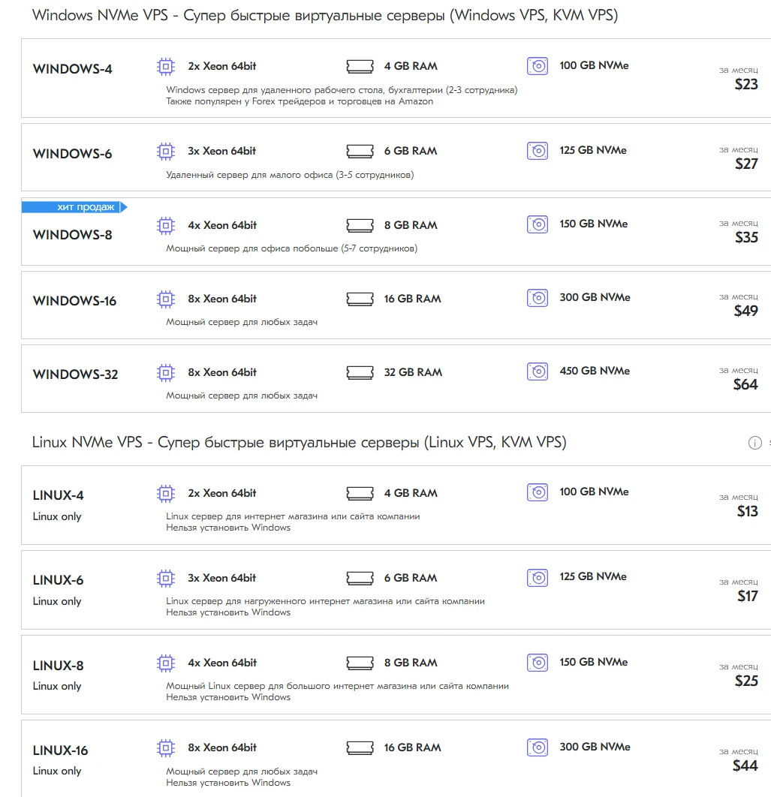771x797 pixels.
Task: Click the RAM icon in WINDOWS-6 row
Action: pyautogui.click(x=360, y=151)
